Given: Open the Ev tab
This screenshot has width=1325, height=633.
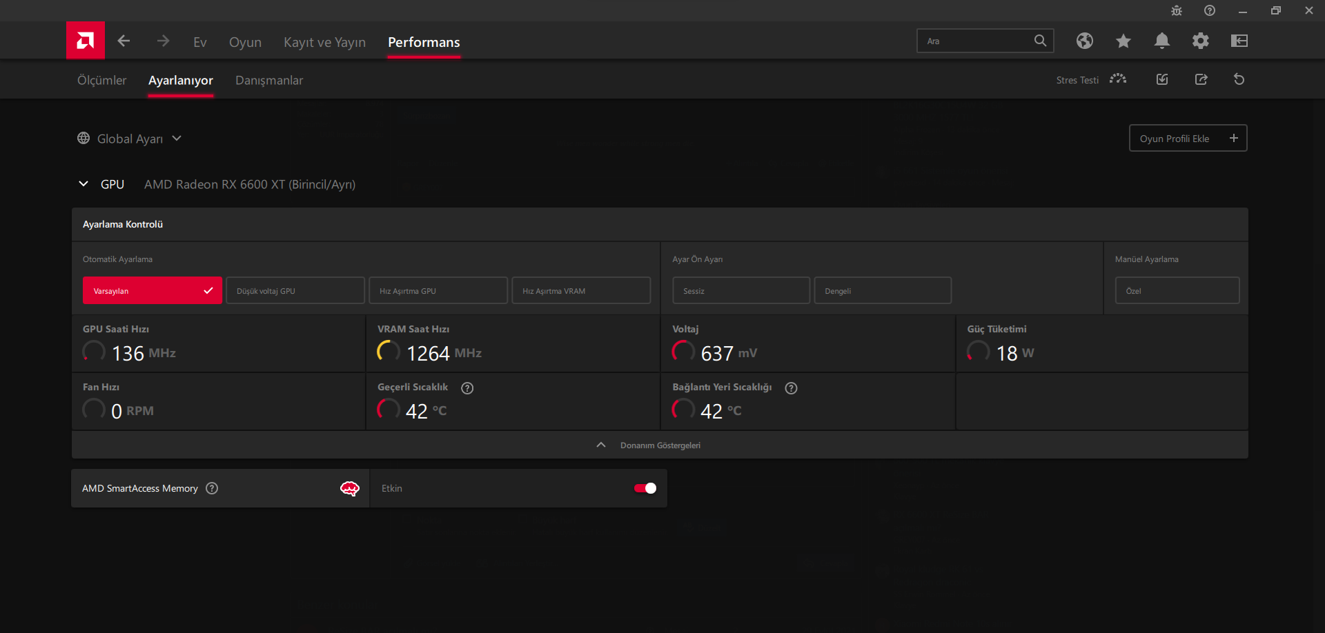Looking at the screenshot, I should [200, 42].
